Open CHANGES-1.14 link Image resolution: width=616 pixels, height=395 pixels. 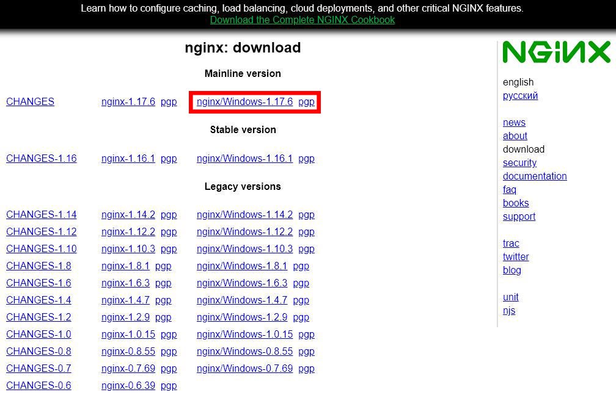(x=42, y=214)
